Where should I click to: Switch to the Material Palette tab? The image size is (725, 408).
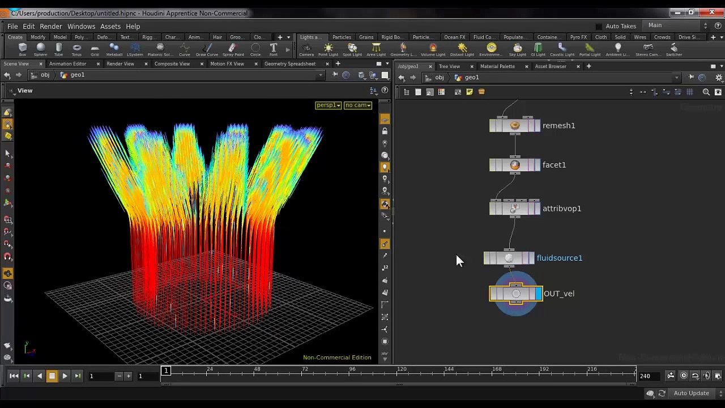click(x=497, y=66)
